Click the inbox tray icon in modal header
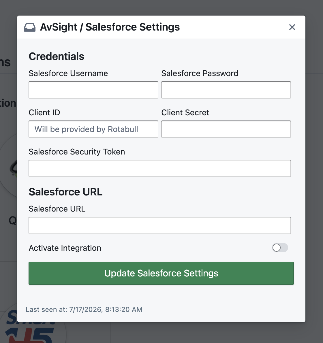Viewport: 323px width, 343px height. pyautogui.click(x=29, y=27)
